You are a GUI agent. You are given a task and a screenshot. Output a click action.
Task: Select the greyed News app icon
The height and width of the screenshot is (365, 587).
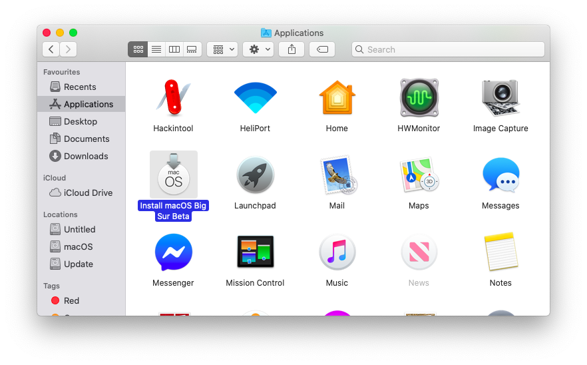[419, 252]
